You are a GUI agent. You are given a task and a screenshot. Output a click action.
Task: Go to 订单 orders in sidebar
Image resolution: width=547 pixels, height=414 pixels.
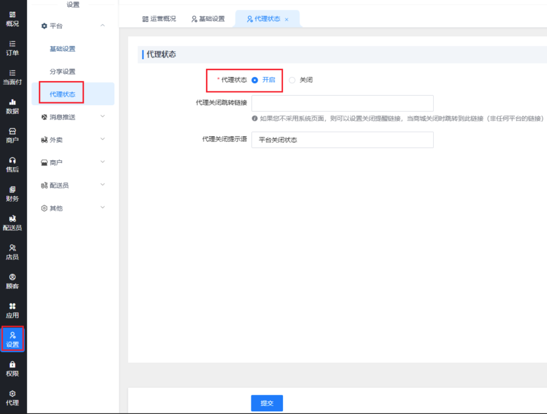click(x=12, y=48)
